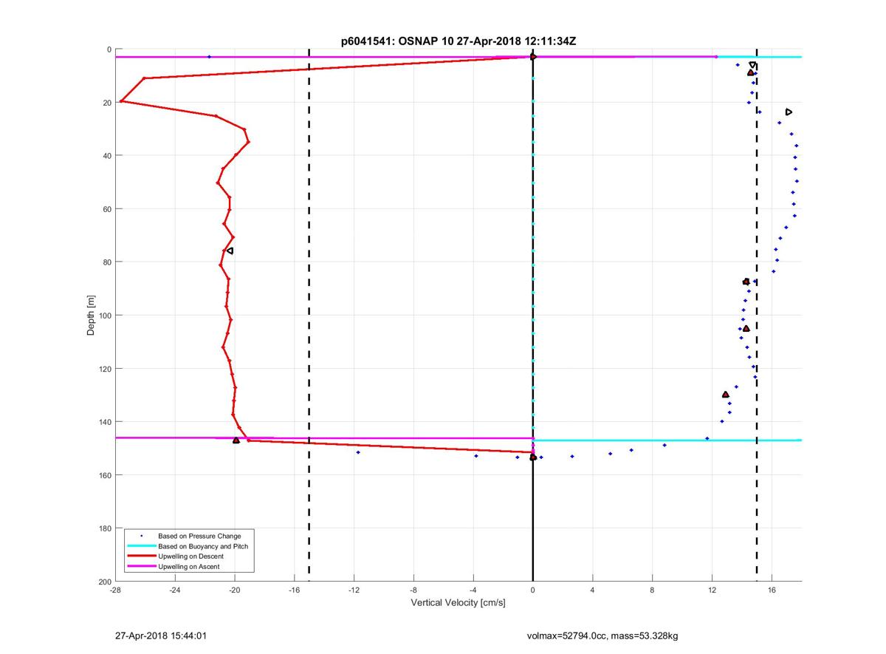The width and height of the screenshot is (886, 654).
Task: Click the depth-axis tick label '120'
Action: click(105, 369)
